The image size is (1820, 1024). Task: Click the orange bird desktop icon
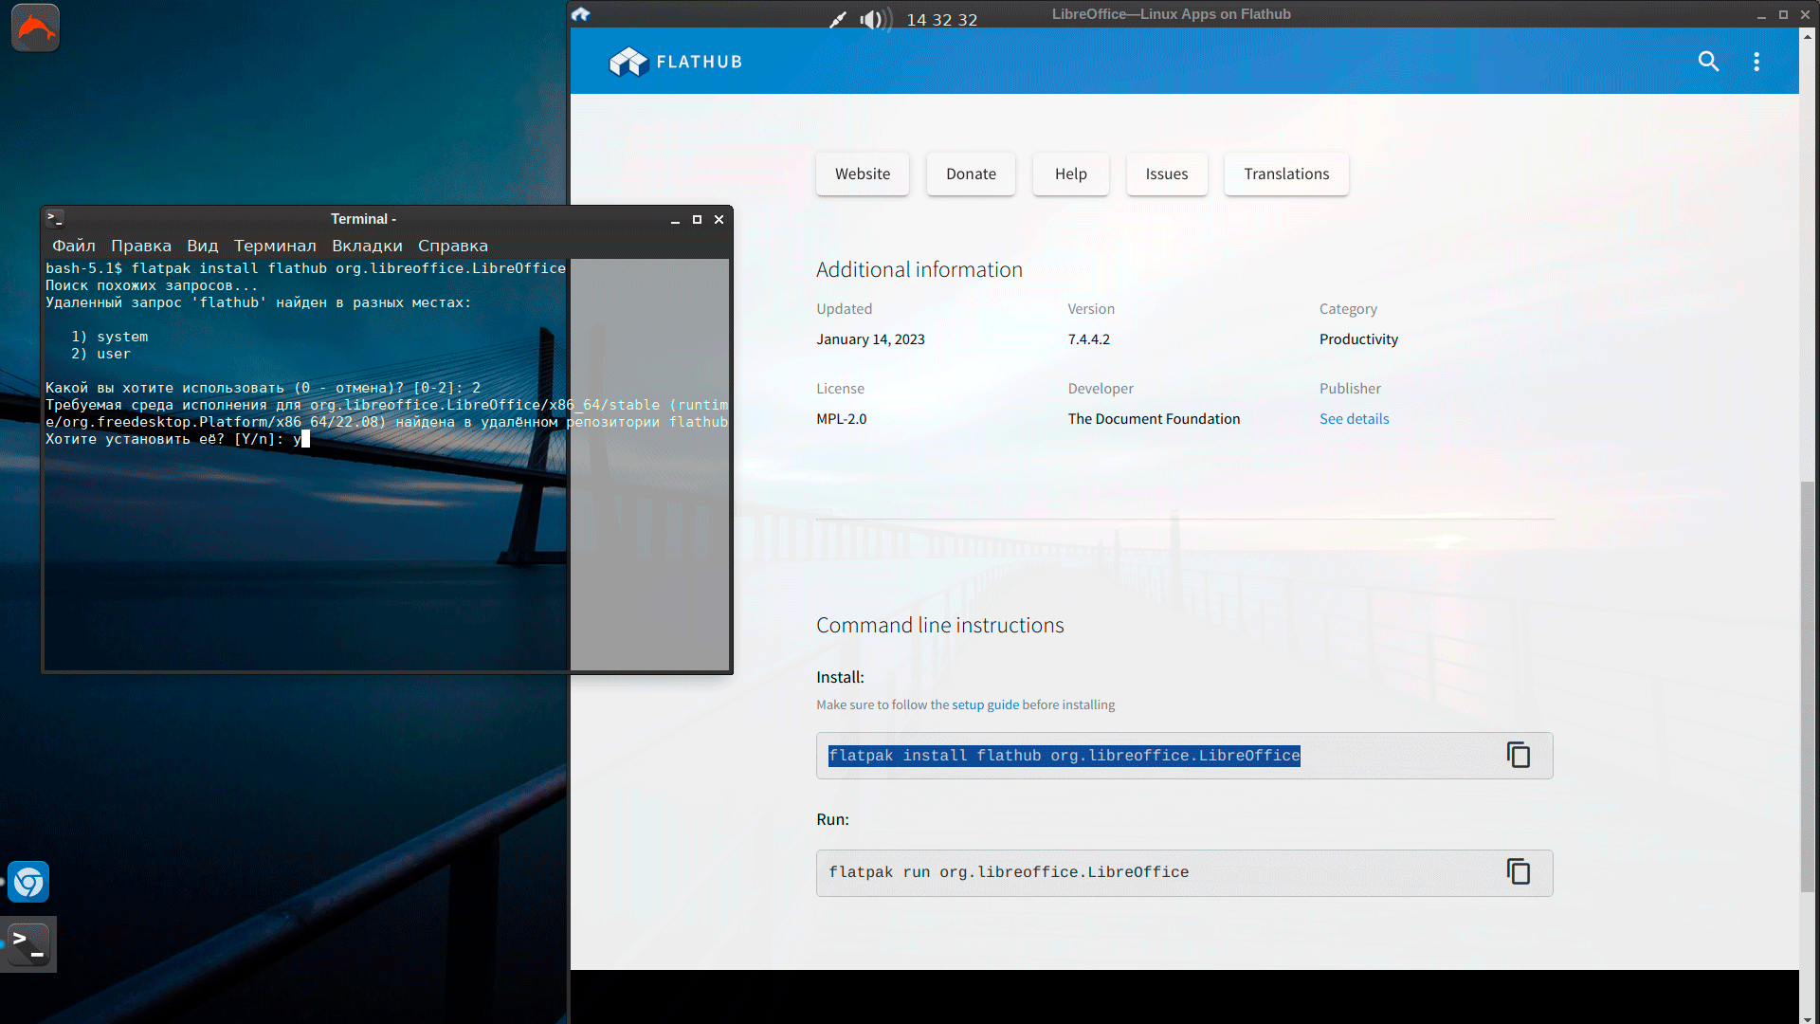click(x=35, y=27)
